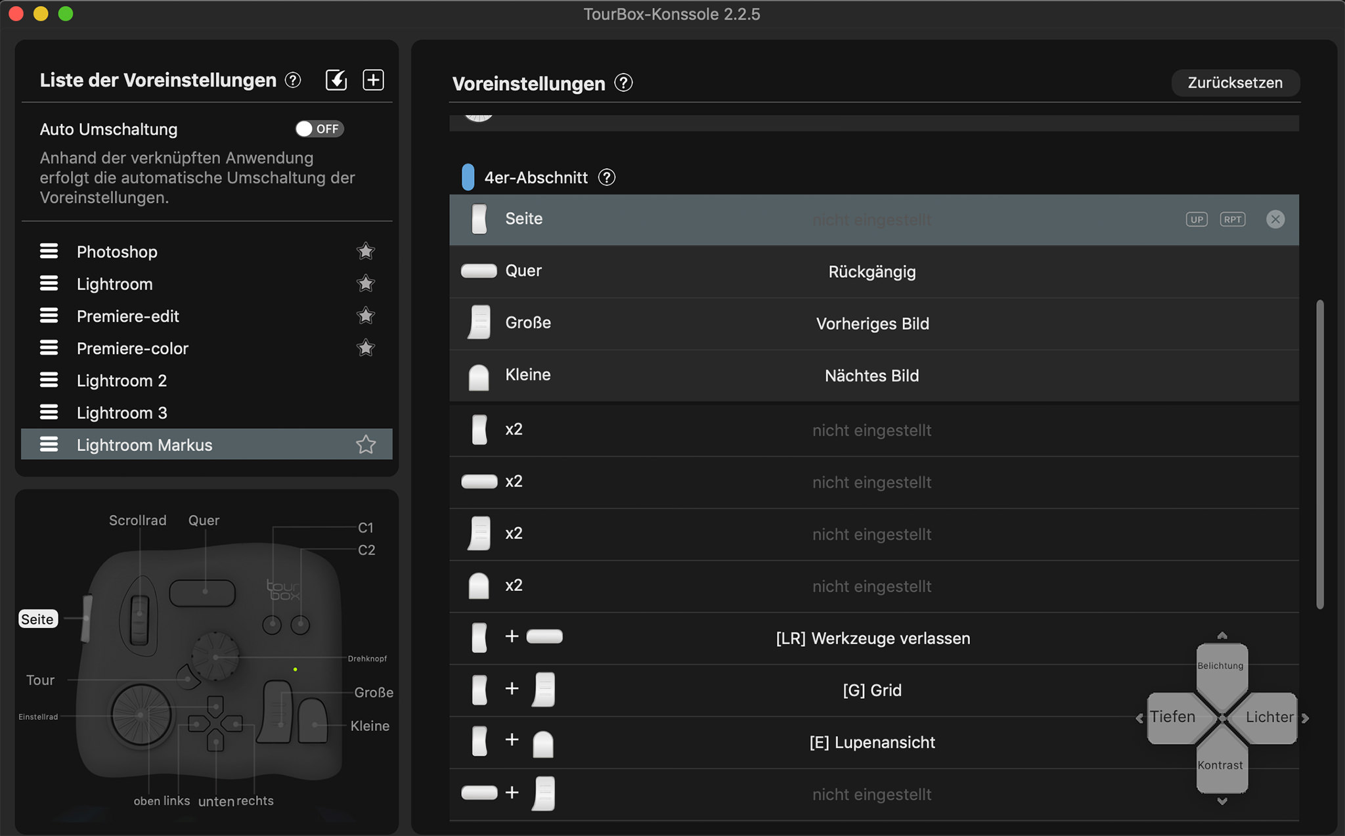
Task: Select the Lightroom 3 preset
Action: pyautogui.click(x=207, y=412)
